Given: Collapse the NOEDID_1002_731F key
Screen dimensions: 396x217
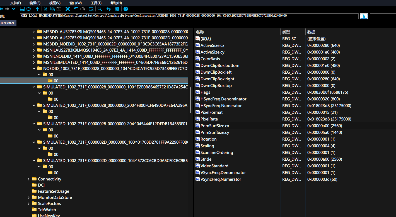Looking at the screenshot, I should coord(34,68).
